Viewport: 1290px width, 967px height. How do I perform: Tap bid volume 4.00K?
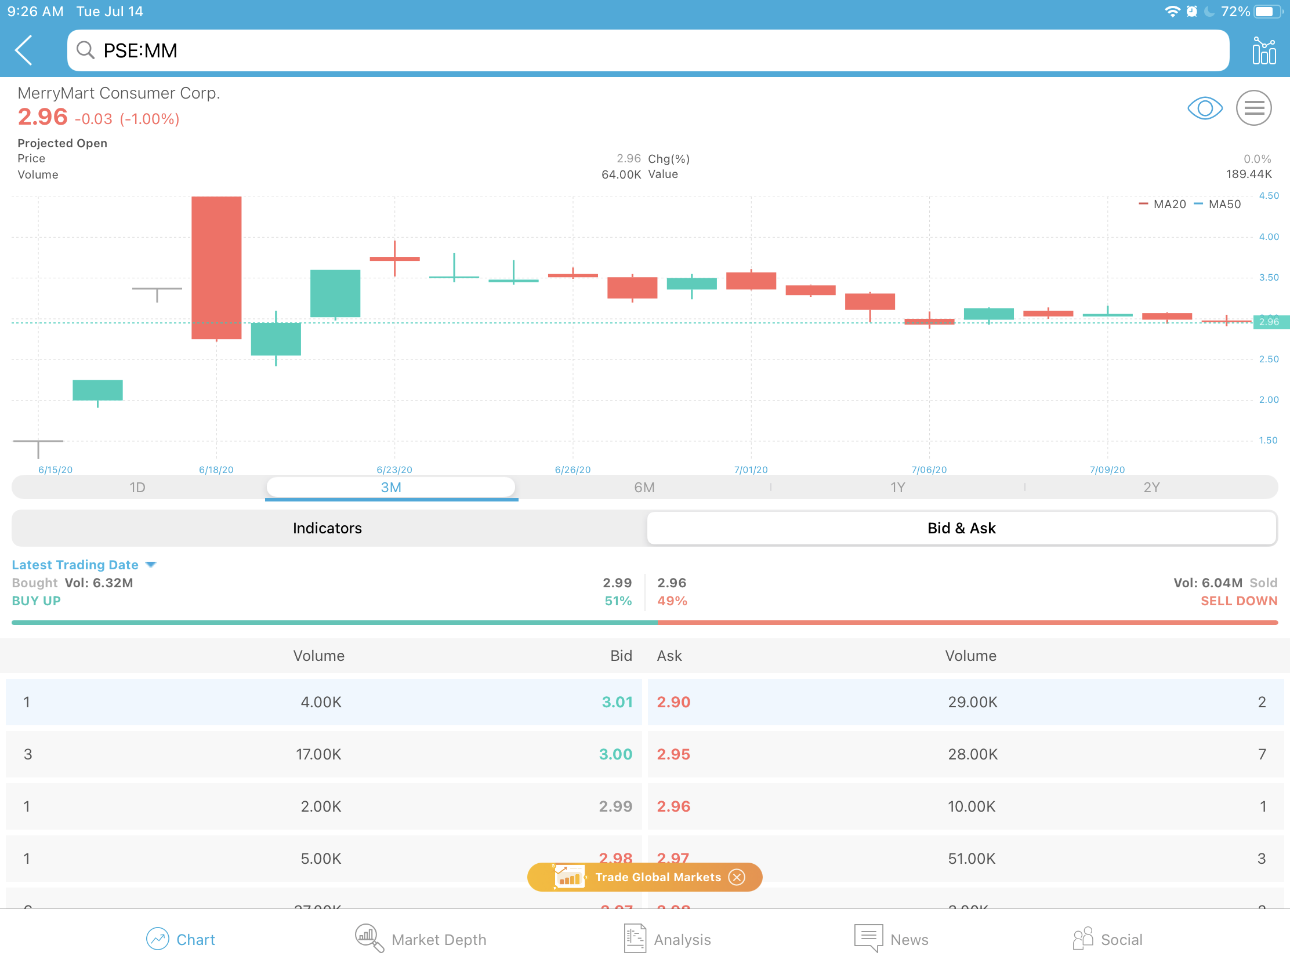[x=321, y=703]
